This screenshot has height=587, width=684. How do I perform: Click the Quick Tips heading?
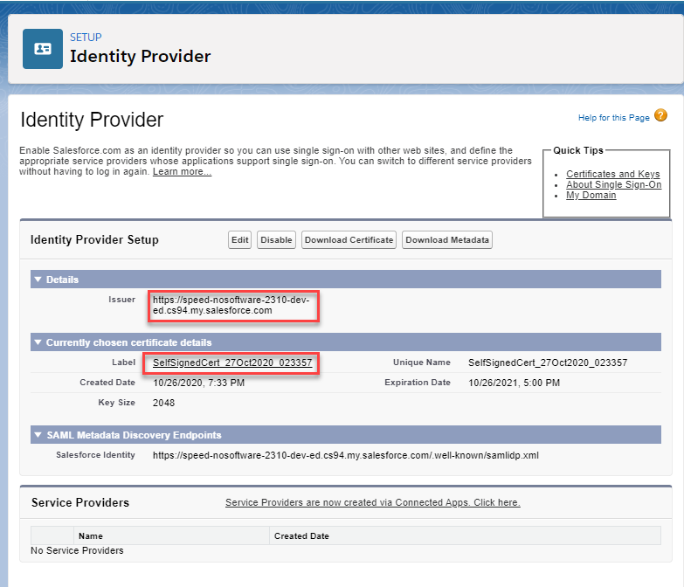coord(578,150)
